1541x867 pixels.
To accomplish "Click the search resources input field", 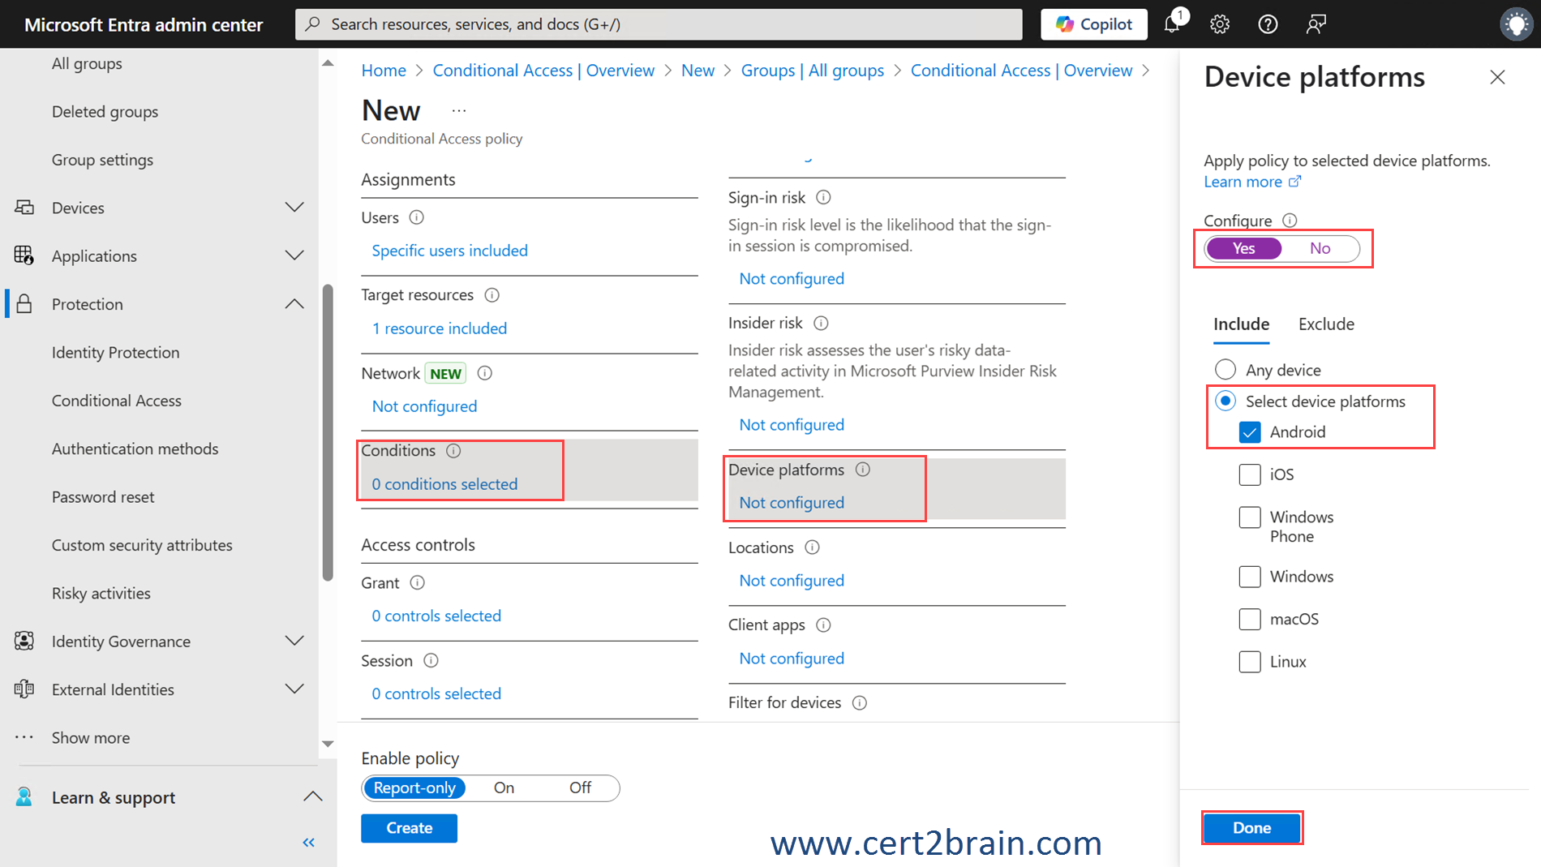I will [x=659, y=24].
